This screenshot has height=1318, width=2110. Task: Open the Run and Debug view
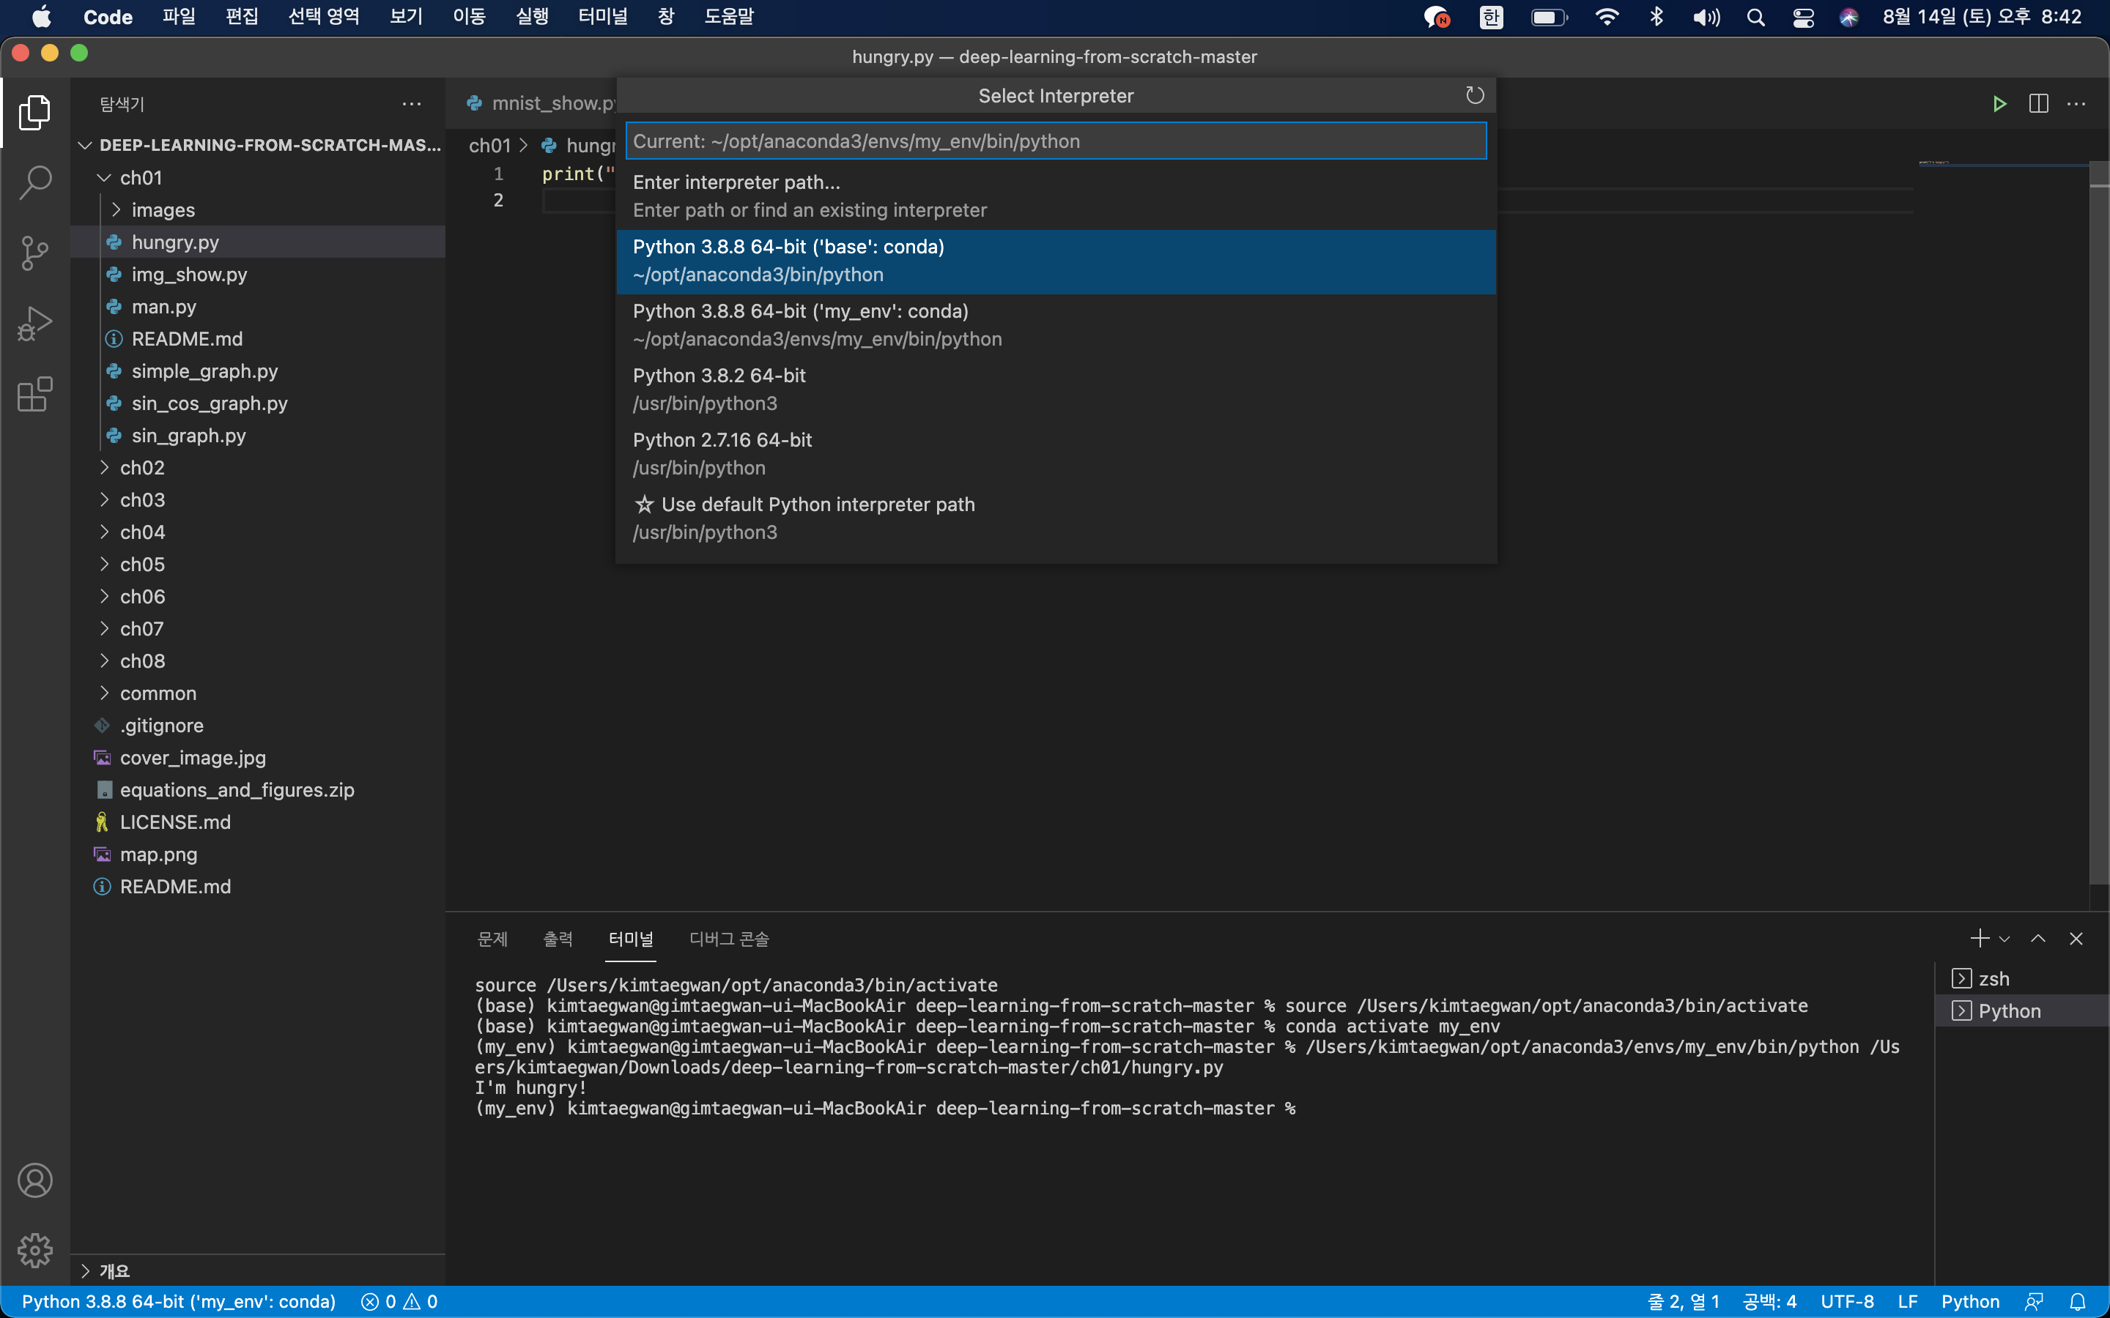coord(35,324)
